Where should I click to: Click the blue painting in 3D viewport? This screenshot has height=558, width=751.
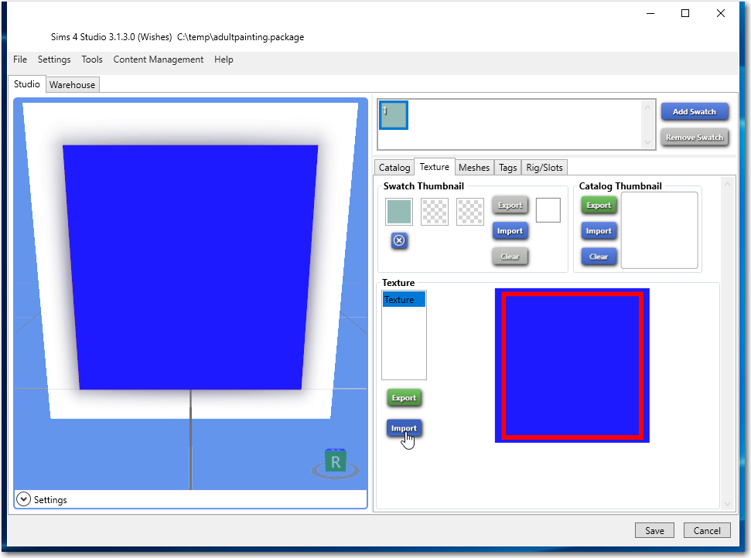click(190, 267)
